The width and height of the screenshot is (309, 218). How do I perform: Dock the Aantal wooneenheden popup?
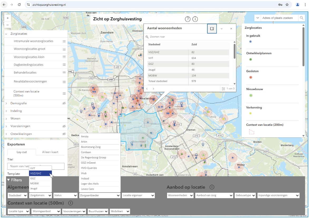212,29
